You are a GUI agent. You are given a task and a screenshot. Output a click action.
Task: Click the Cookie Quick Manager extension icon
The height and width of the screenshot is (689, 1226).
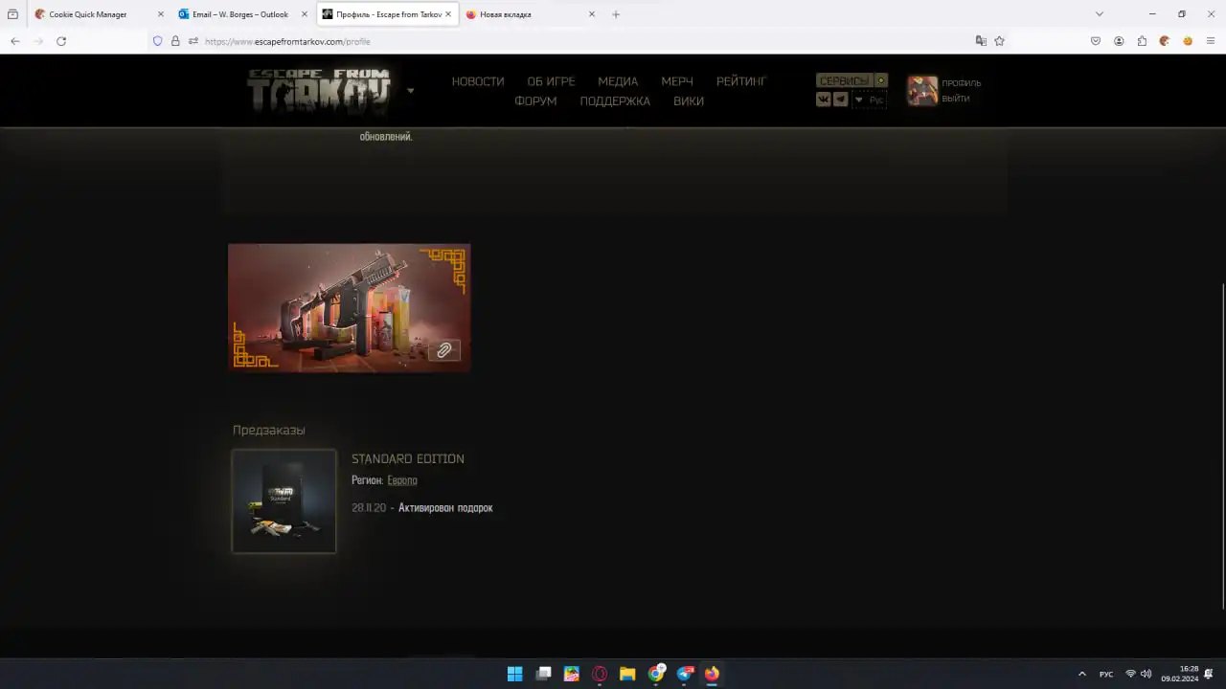[x=1165, y=41]
